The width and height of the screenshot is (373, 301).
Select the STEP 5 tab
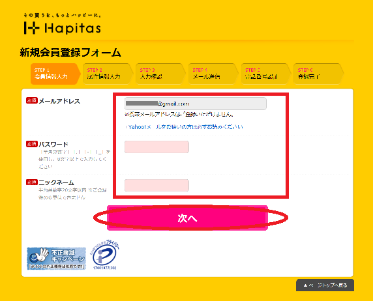[266, 74]
